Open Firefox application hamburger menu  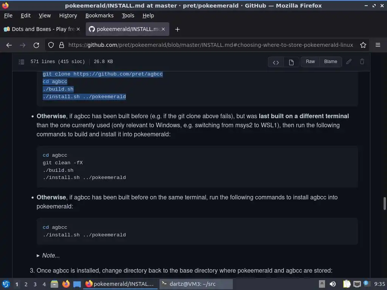[x=378, y=45]
